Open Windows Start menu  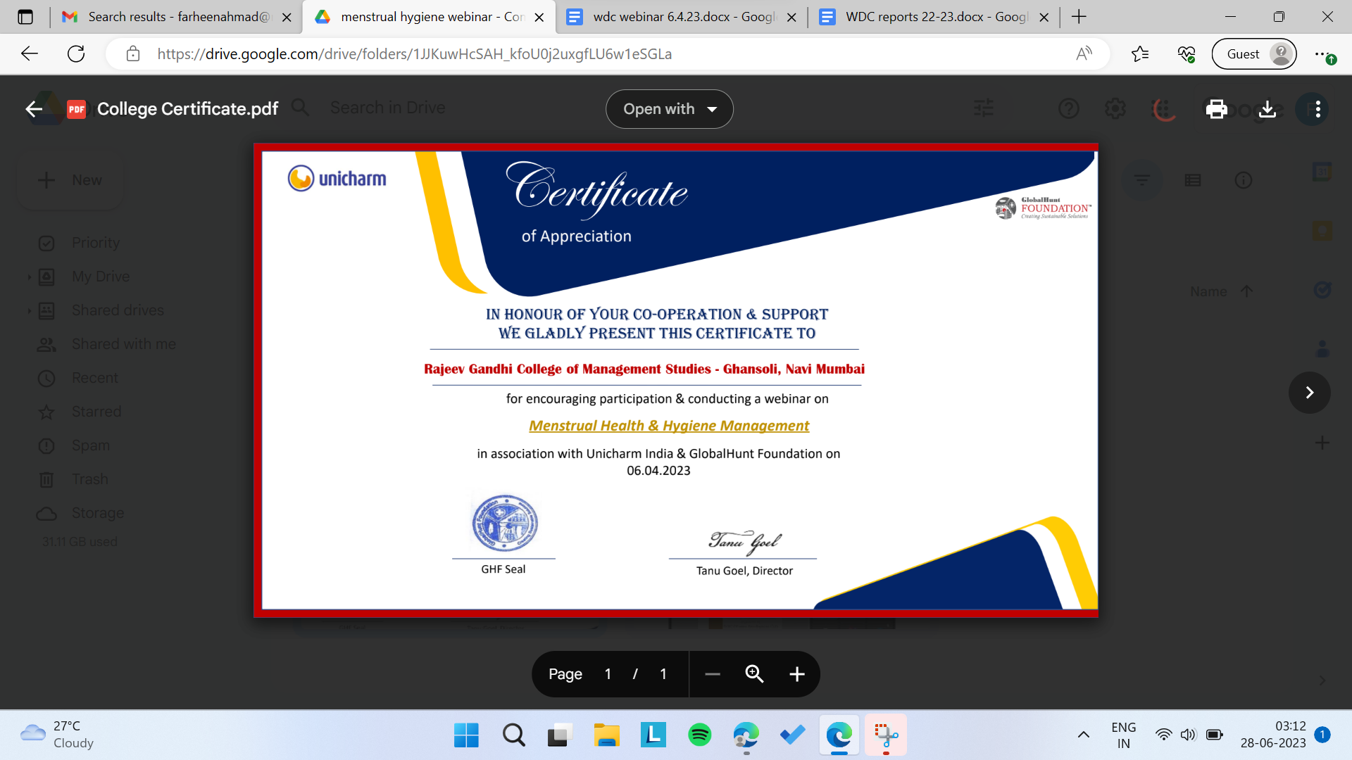(466, 735)
